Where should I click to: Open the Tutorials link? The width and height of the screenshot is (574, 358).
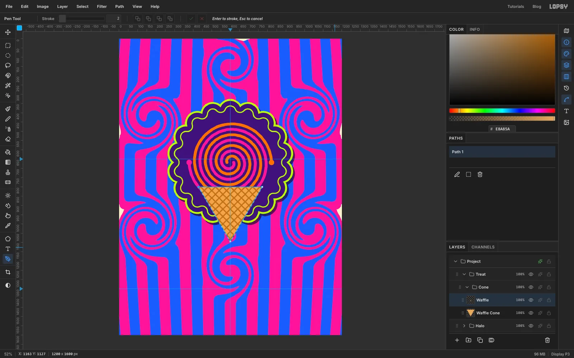516,6
